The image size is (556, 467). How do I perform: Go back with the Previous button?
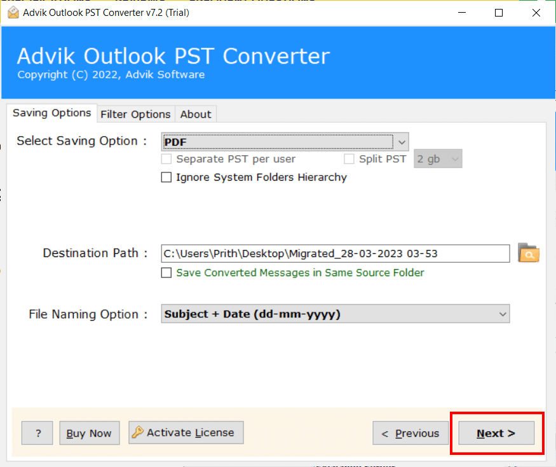click(410, 433)
